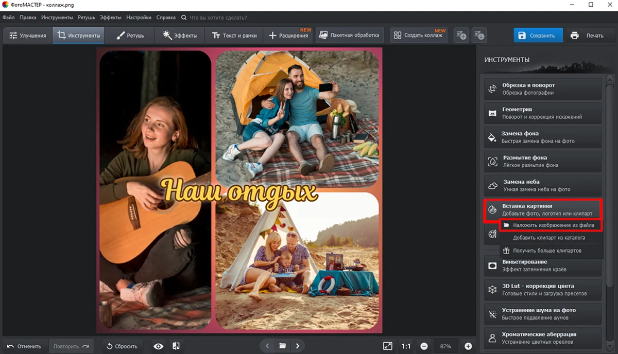Viewport: 618px width, 354px height.
Task: Open the folder icon in bottom navigation
Action: [282, 346]
